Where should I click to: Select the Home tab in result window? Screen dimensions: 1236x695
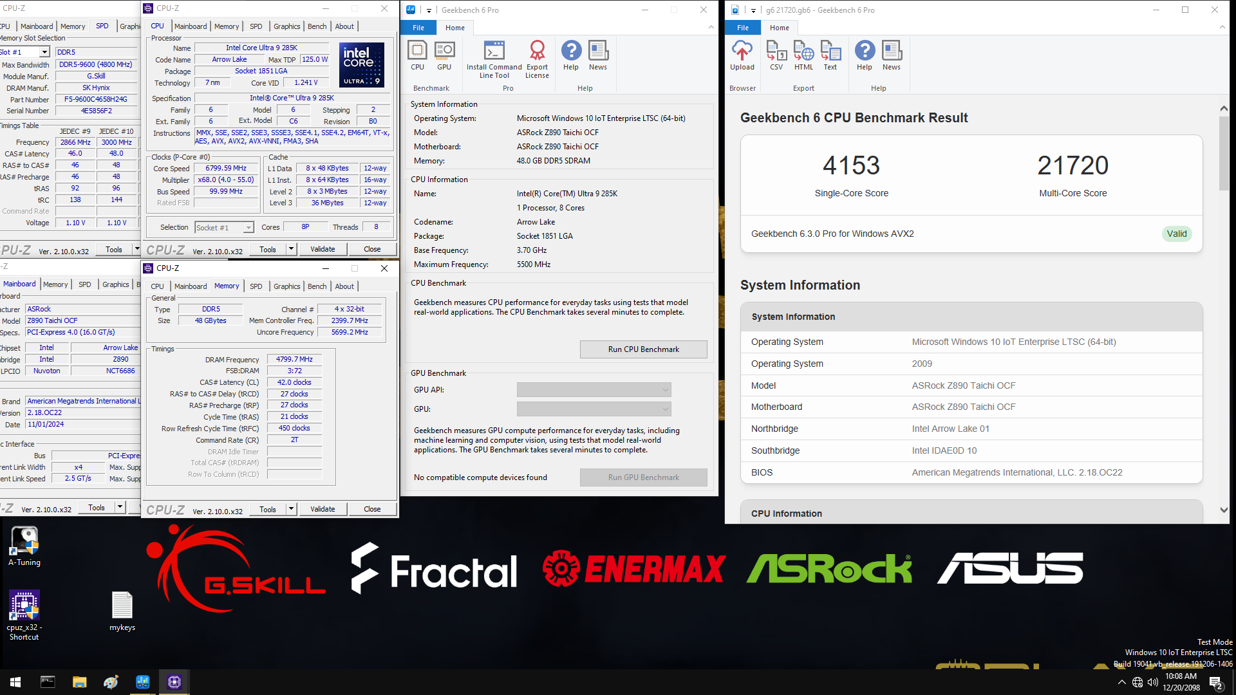click(x=779, y=28)
